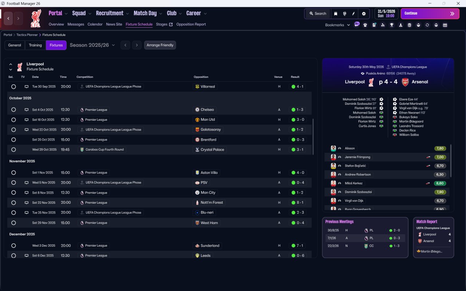Click the TV icon on the Chelsea fixture row
This screenshot has height=291, width=466.
pos(26,109)
